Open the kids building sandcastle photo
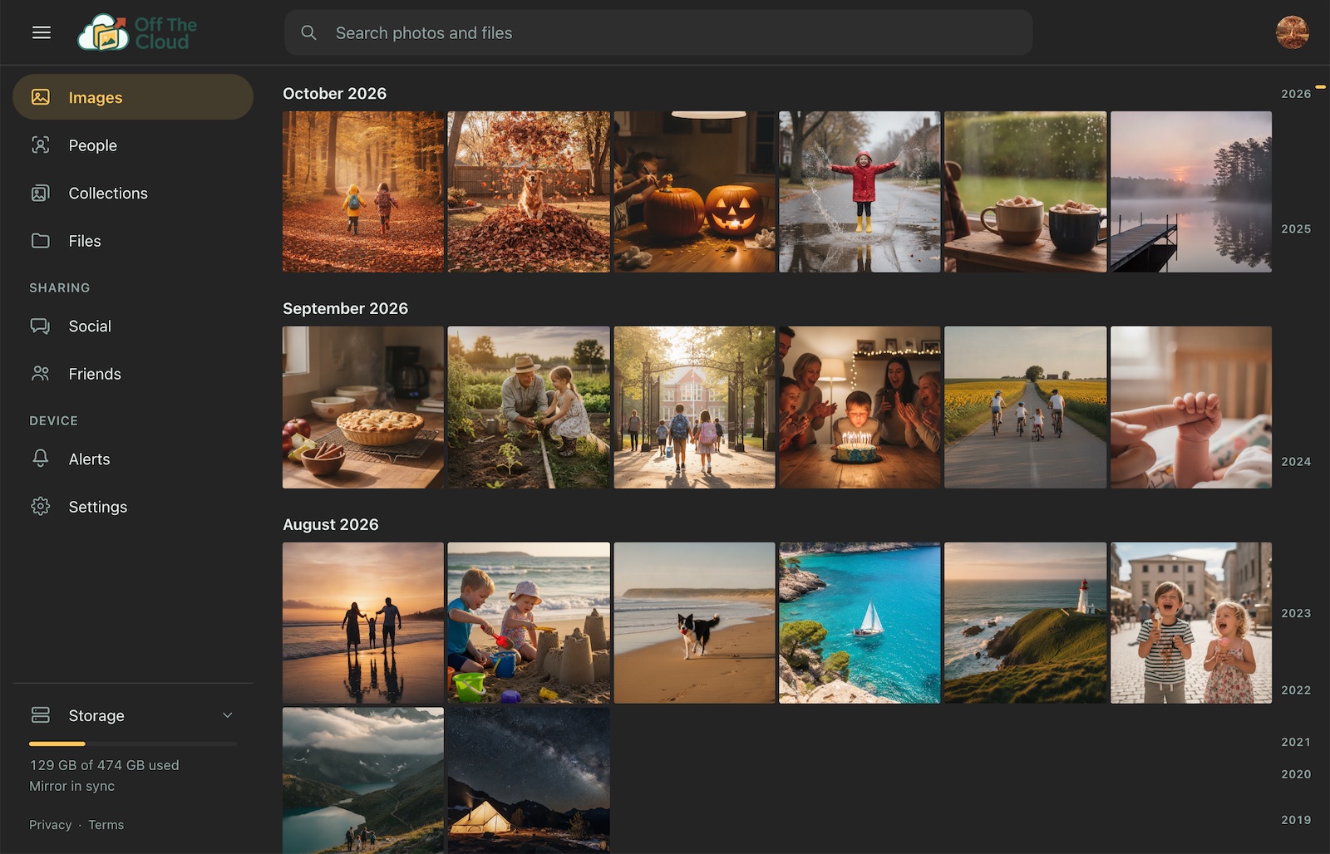Screen dimensions: 1330x854 [529, 623]
